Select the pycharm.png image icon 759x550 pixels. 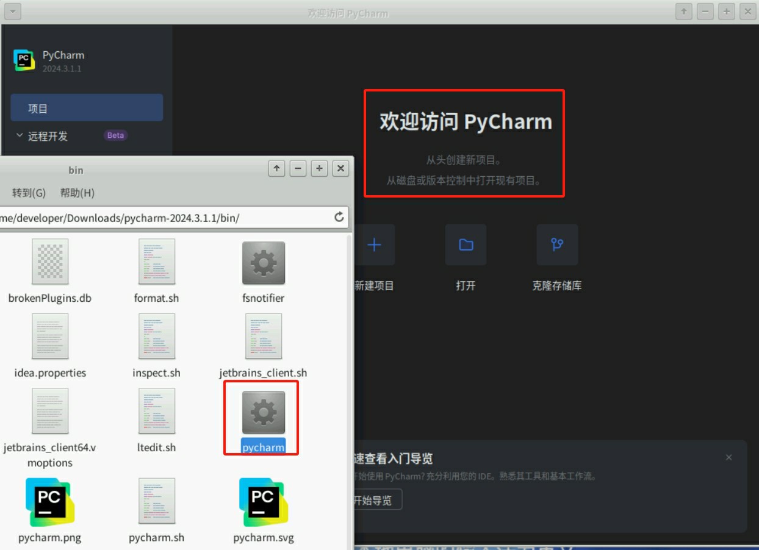pos(50,502)
